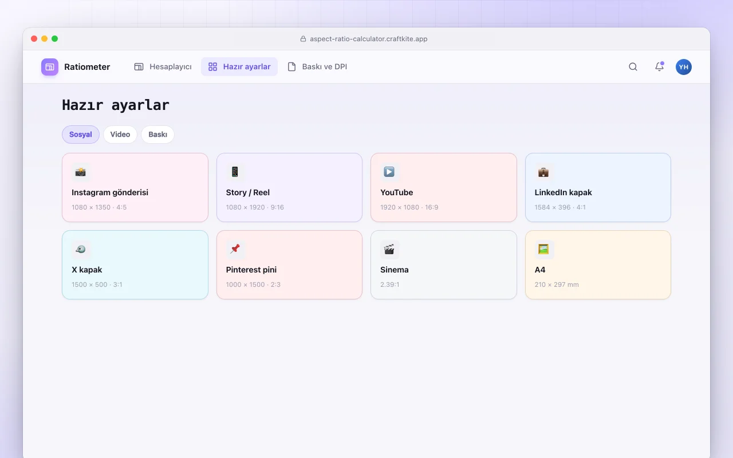Screen dimensions: 733x458
Task: Select the Sosyal filter chip
Action: pyautogui.click(x=81, y=135)
